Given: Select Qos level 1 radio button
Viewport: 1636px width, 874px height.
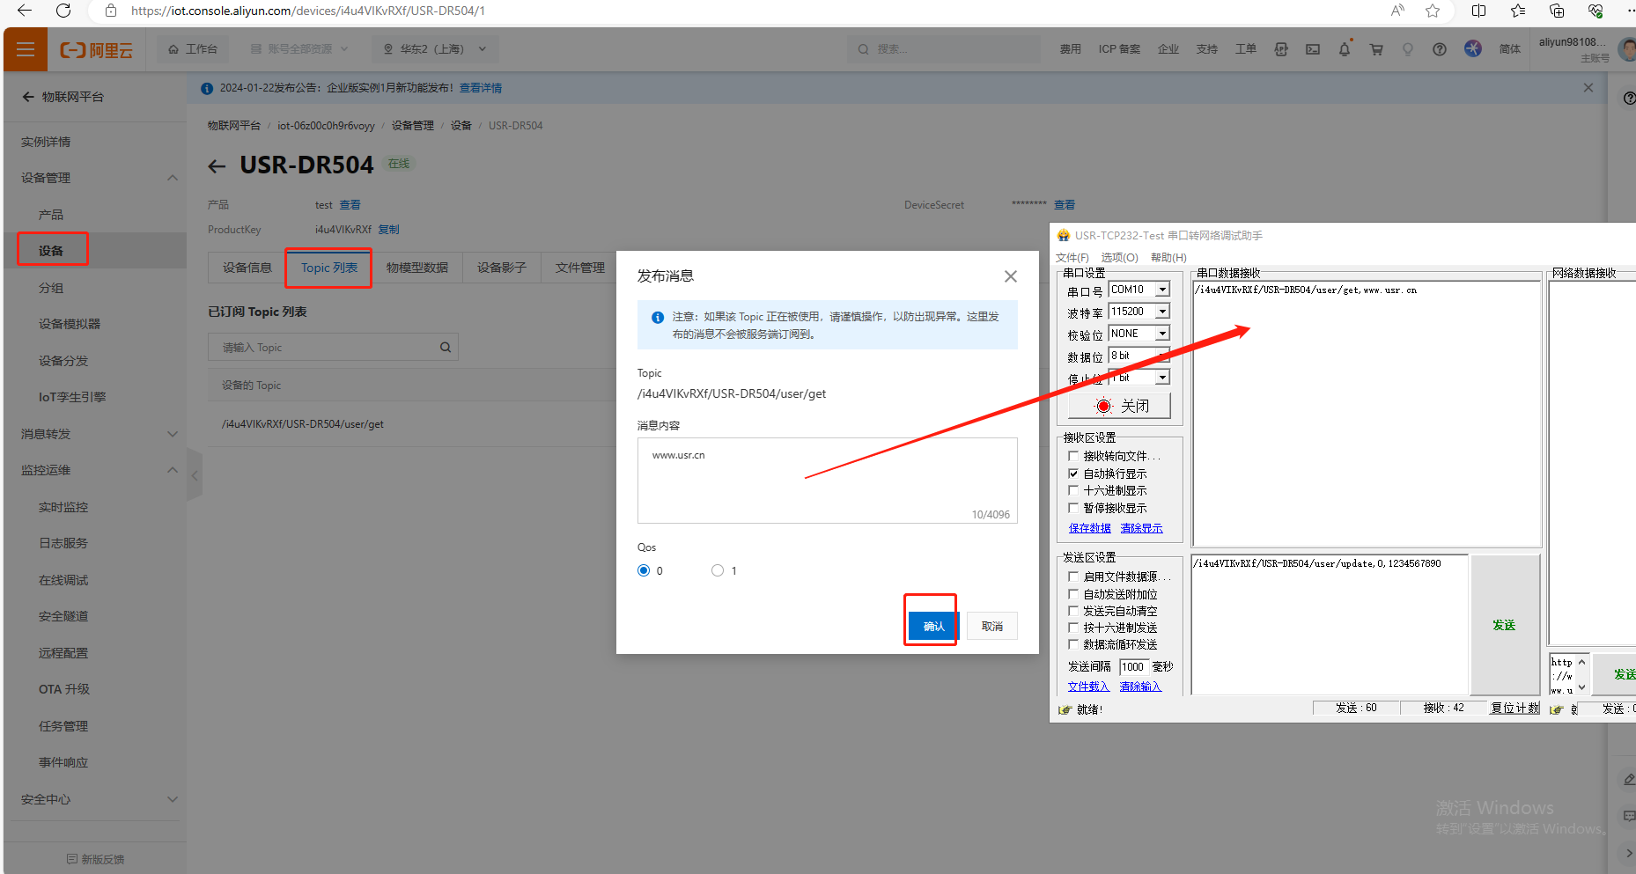Looking at the screenshot, I should (x=718, y=571).
